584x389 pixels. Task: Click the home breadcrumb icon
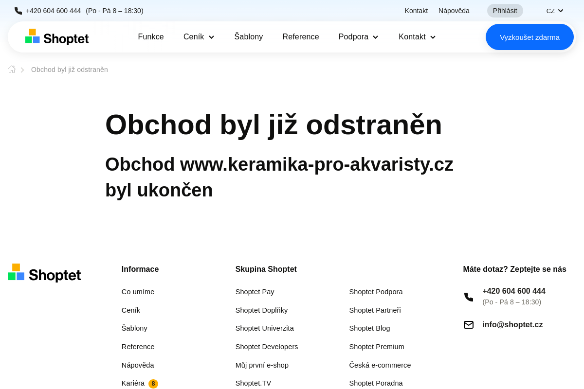(x=12, y=70)
